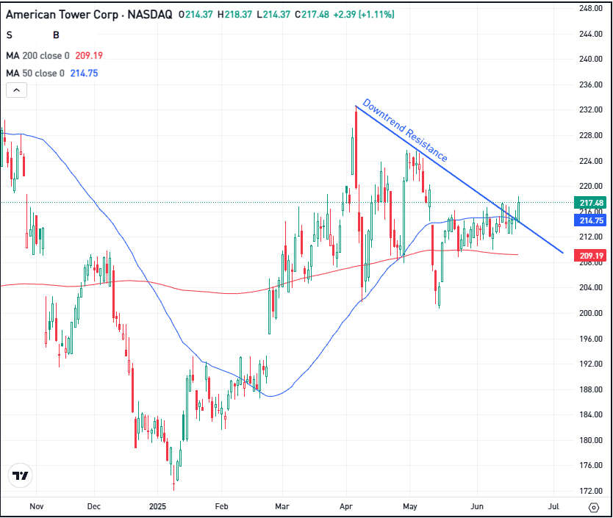Click the MA 200 value 209.19 in legend
613x518 pixels.
[x=89, y=56]
